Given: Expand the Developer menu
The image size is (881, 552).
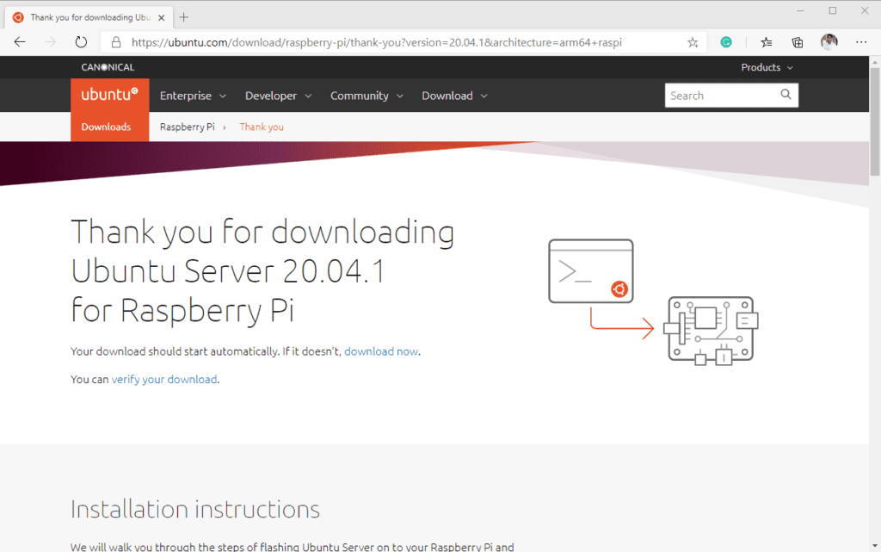Looking at the screenshot, I should click(278, 96).
